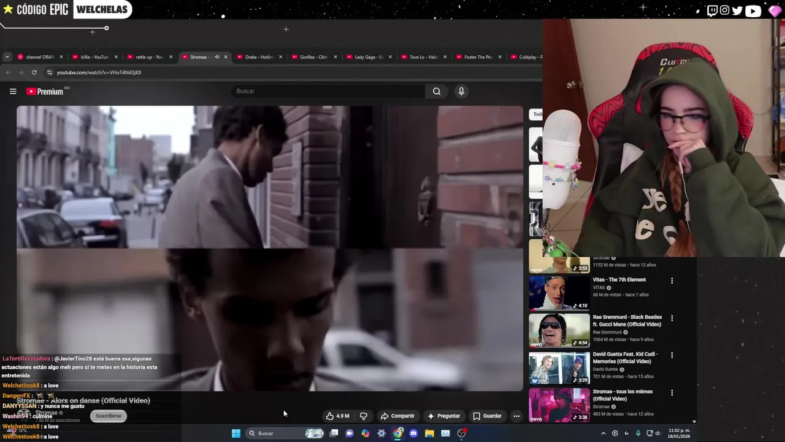
Task: Click the David Guetta video thumbnail
Action: coord(559,368)
